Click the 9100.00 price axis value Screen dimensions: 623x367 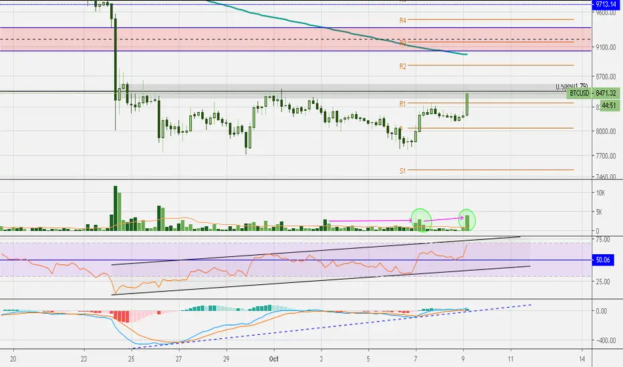(606, 47)
